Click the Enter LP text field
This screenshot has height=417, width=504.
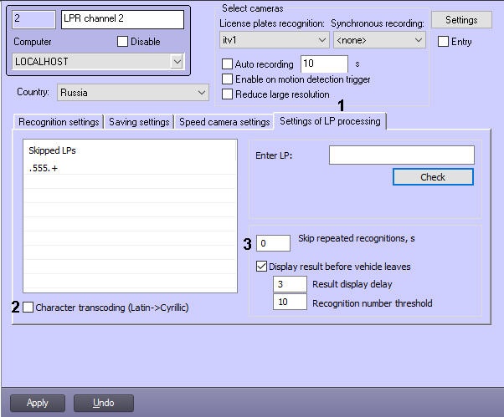click(401, 155)
